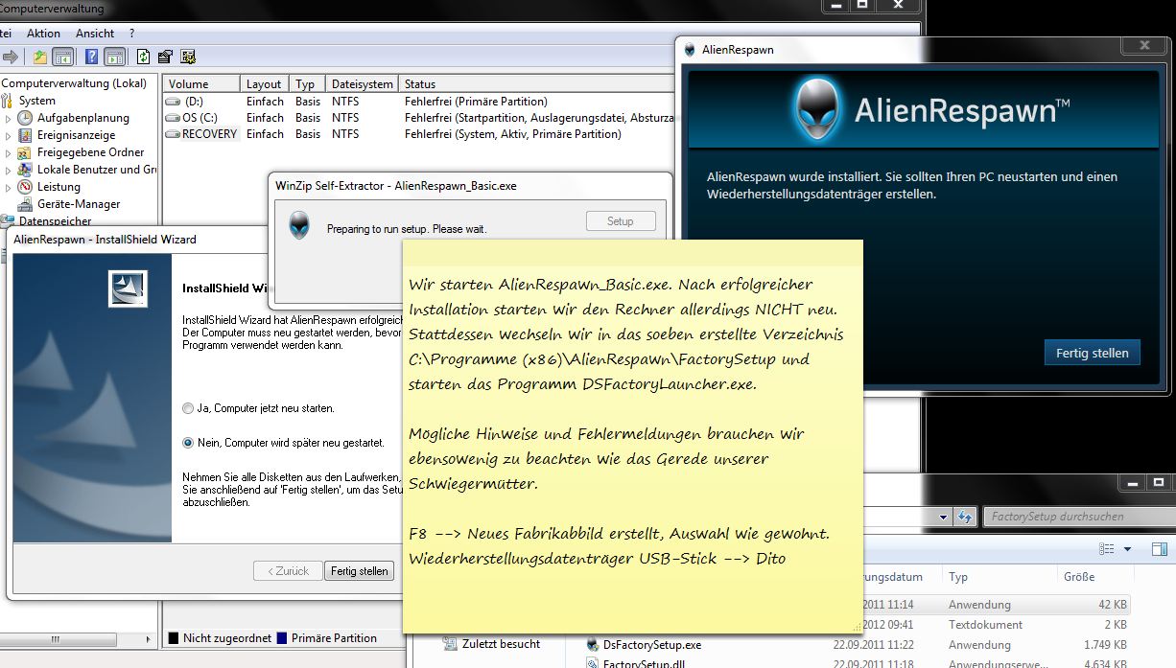Select the DsFactorySetup.exe file name

point(652,645)
